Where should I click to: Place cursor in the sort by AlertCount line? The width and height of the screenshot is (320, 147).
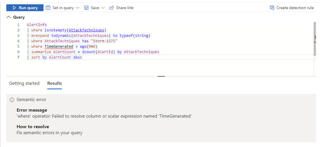[57, 57]
